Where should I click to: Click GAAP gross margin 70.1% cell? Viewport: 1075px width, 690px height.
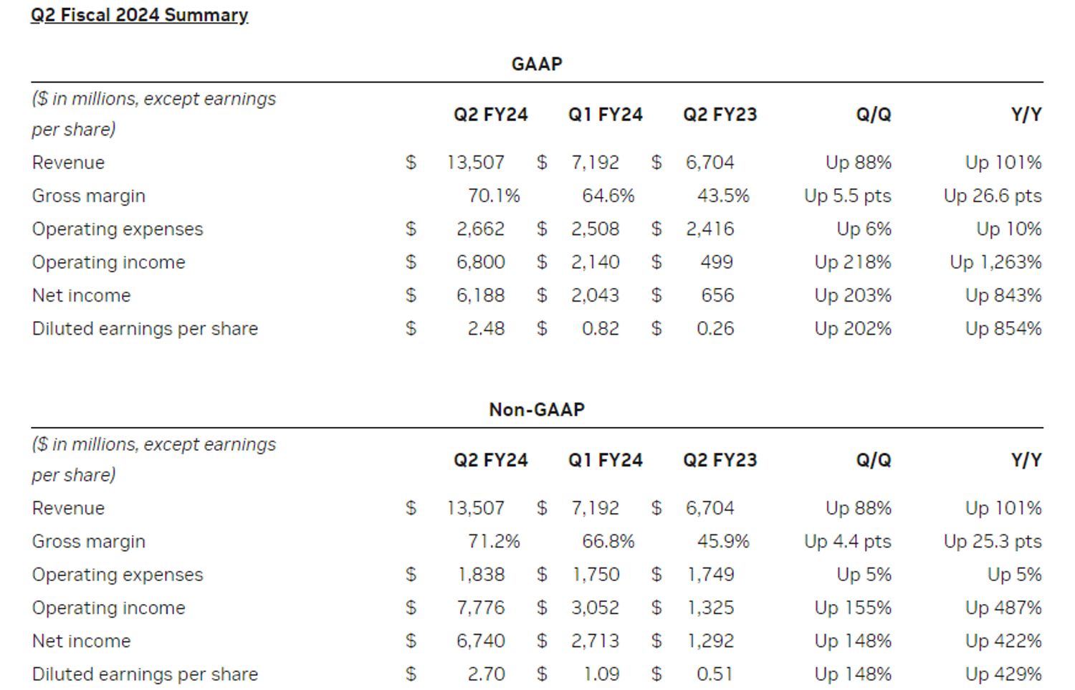pos(494,196)
